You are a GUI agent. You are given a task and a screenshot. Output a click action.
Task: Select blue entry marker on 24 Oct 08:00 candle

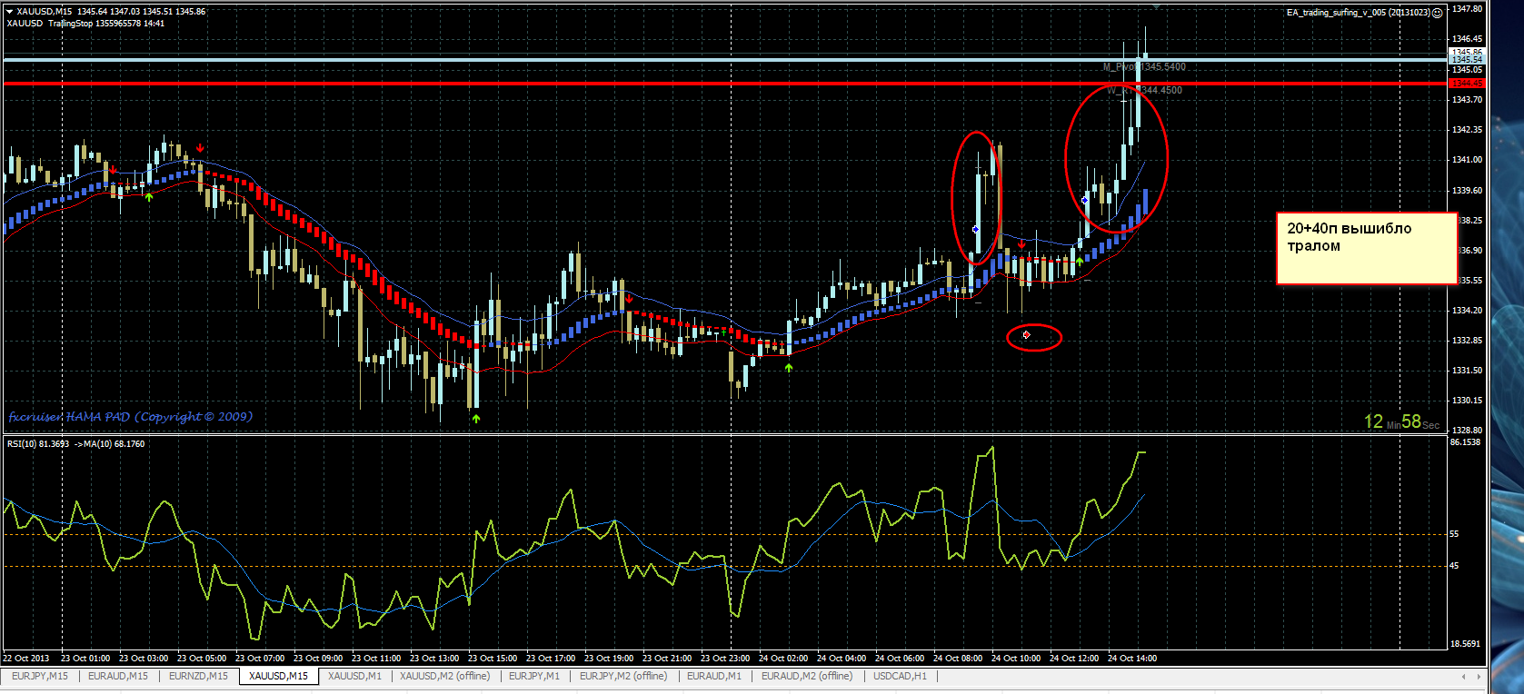tap(976, 230)
